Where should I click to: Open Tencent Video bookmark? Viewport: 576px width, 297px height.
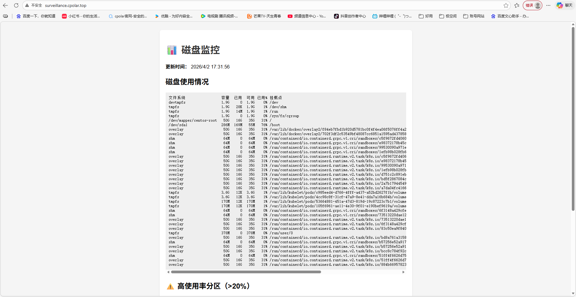point(219,16)
